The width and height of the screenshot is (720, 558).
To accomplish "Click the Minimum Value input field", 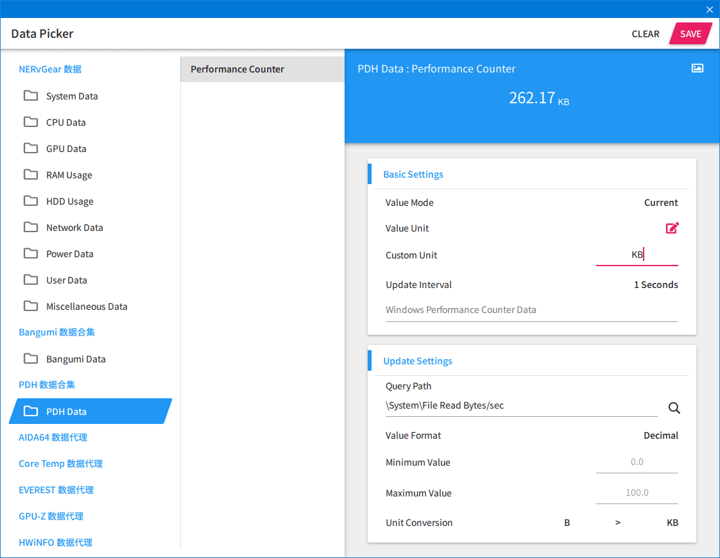I will tap(637, 462).
